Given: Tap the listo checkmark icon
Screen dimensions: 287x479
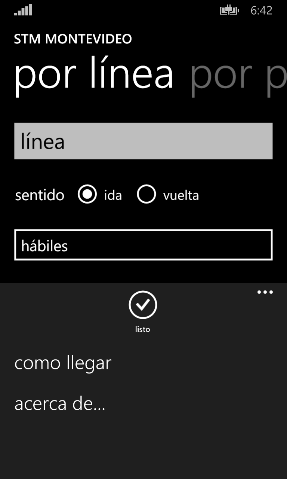Looking at the screenshot, I should pyautogui.click(x=143, y=305).
